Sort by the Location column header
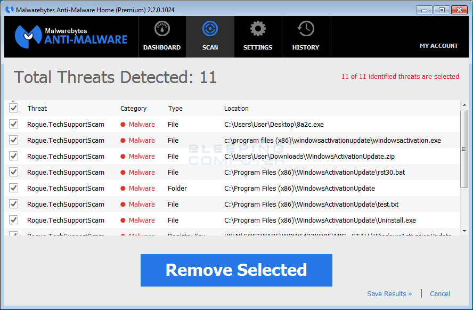The height and width of the screenshot is (310, 473). (x=236, y=109)
